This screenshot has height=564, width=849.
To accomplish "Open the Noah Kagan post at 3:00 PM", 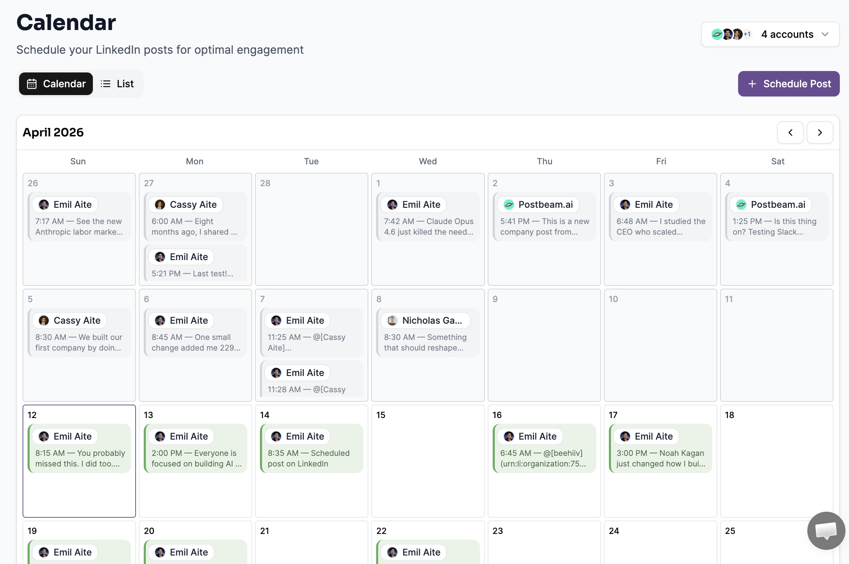I will (x=661, y=458).
